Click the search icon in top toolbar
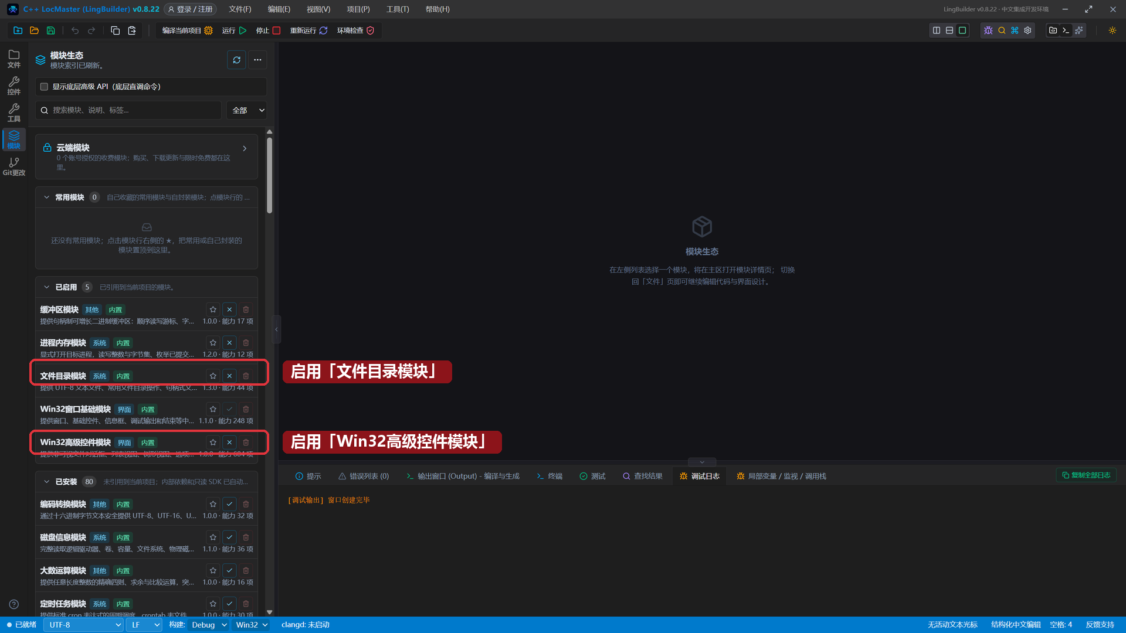Image resolution: width=1126 pixels, height=633 pixels. (1002, 30)
